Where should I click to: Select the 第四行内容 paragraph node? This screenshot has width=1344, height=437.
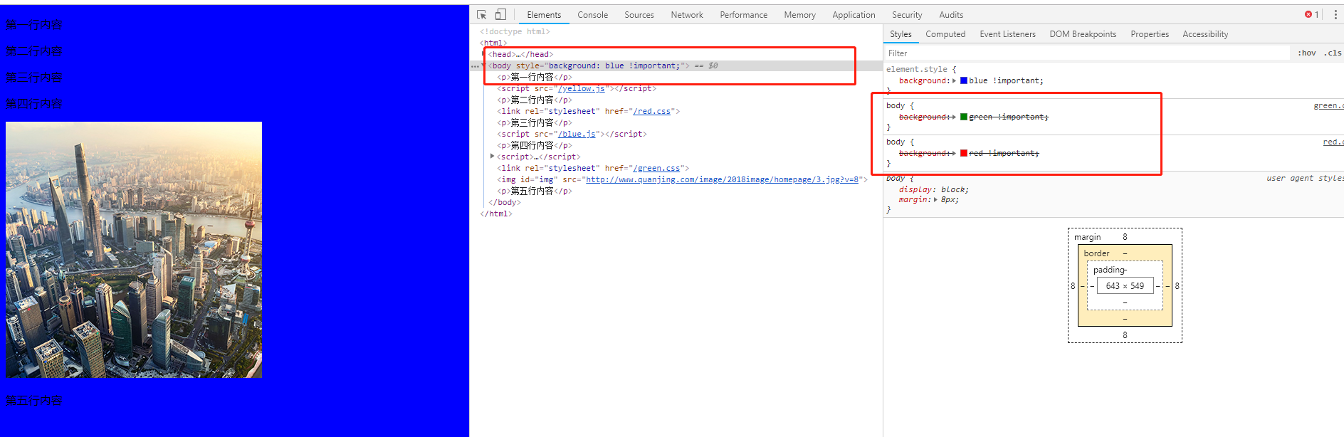(535, 146)
